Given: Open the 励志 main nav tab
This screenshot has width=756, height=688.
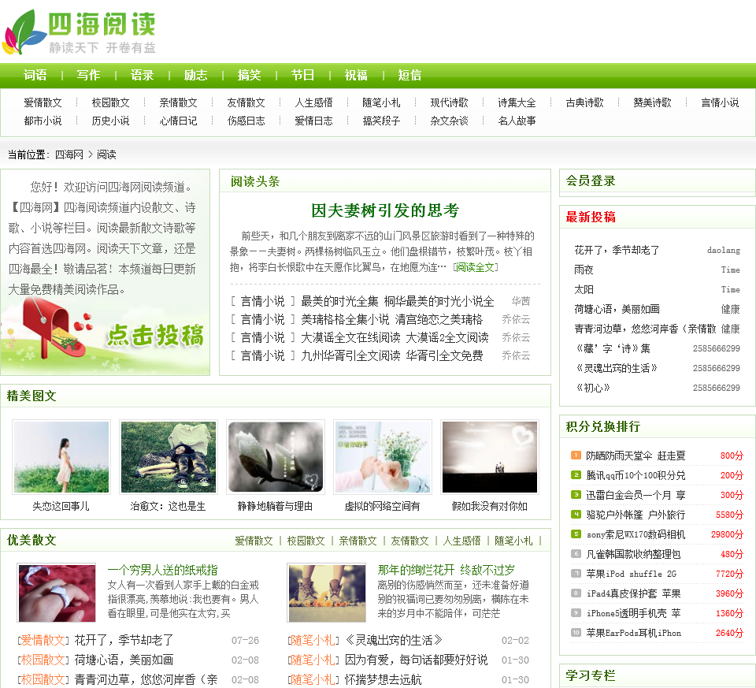Looking at the screenshot, I should pyautogui.click(x=196, y=76).
